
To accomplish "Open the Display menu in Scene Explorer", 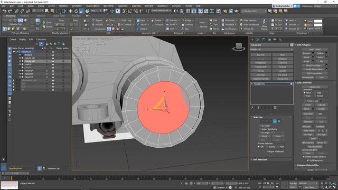I will pyautogui.click(x=22, y=40).
